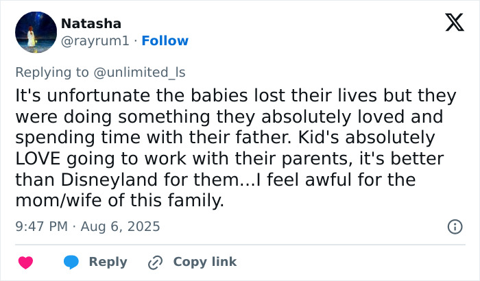This screenshot has width=480, height=281.
Task: Open Natasha's profile avatar picture
Action: tap(36, 32)
